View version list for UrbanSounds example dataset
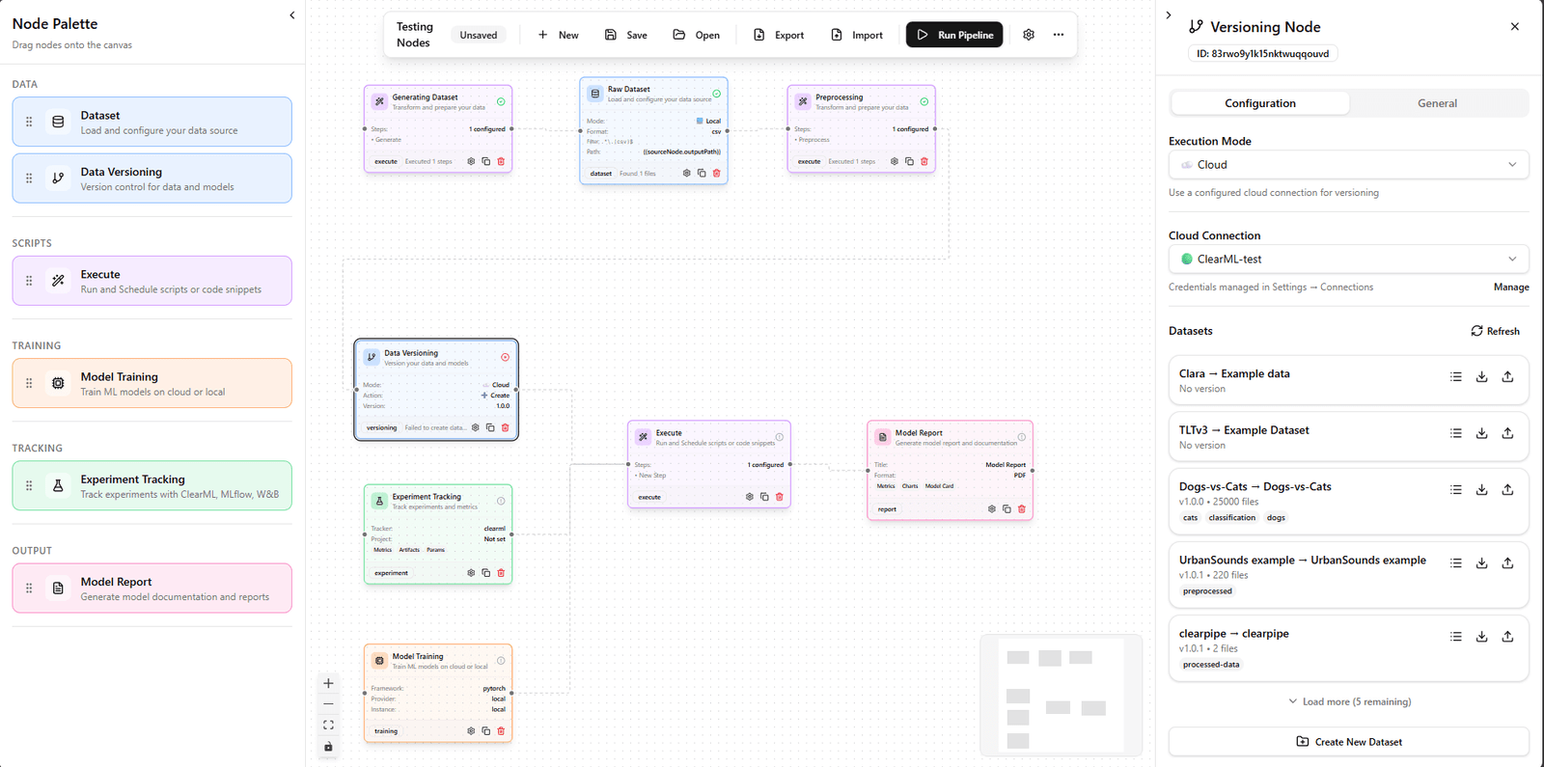Screen dimensions: 1544x767 point(1455,563)
